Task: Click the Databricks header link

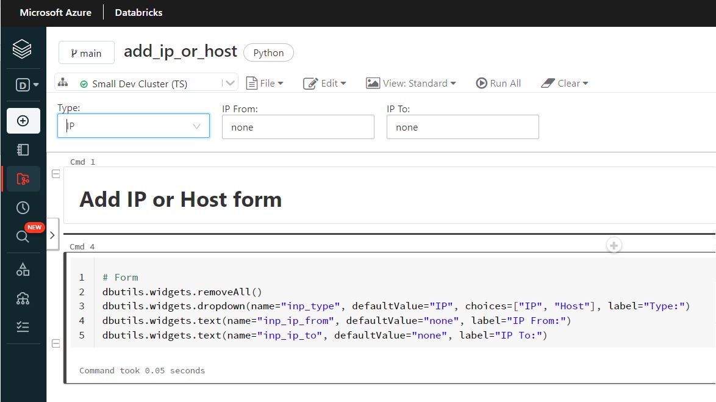Action: point(138,13)
